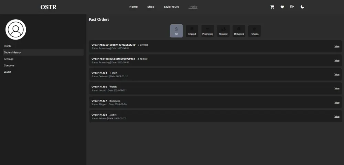
Task: Click order title '#1234 - T-Shirt'
Action: 105,73
